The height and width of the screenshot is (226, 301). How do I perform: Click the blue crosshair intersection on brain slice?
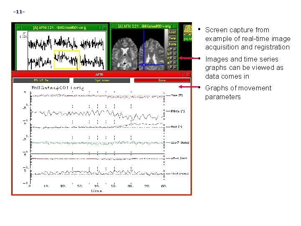144,65
